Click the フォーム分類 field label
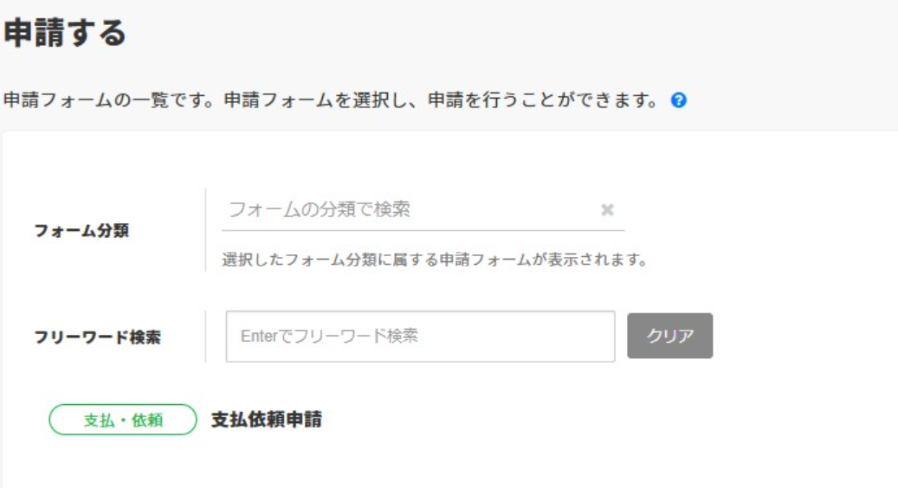Screen dimensions: 898x488 (x=81, y=231)
